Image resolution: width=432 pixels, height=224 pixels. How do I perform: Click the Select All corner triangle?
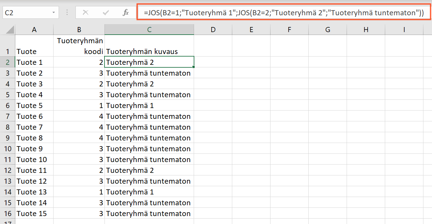click(x=10, y=30)
